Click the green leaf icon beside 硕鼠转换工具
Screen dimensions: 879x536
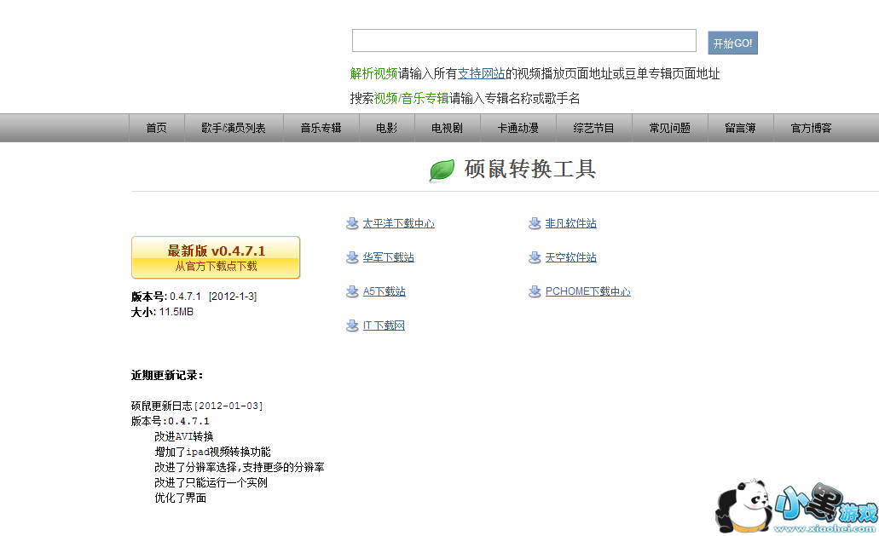pos(441,170)
